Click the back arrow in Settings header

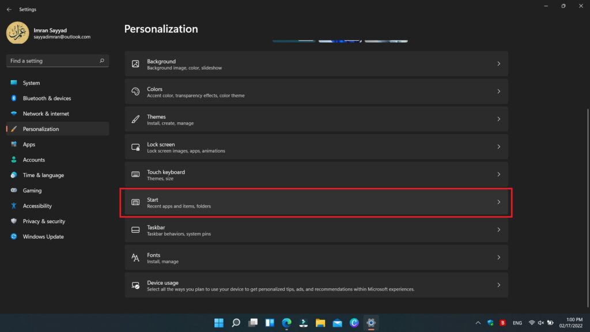coord(9,9)
